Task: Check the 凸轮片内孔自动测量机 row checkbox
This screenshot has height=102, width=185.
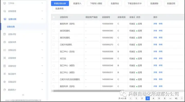Action: click(x=54, y=79)
